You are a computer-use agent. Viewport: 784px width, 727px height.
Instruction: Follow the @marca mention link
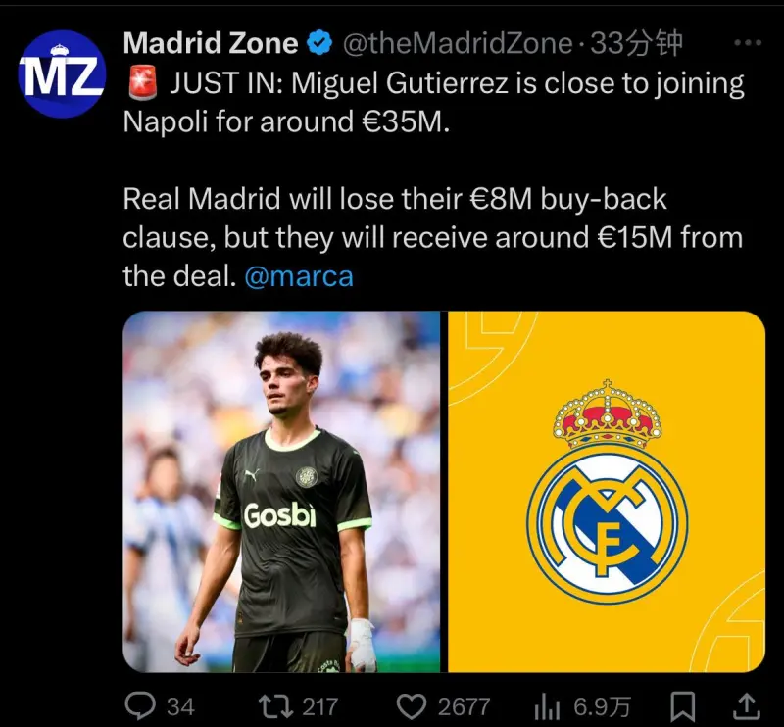point(299,276)
